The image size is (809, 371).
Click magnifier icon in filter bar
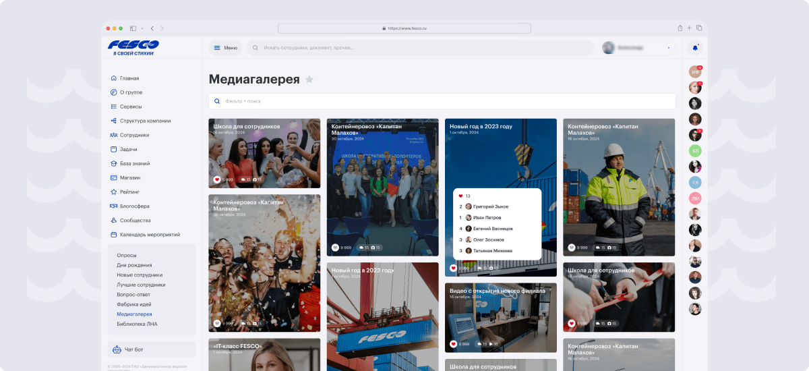(216, 101)
